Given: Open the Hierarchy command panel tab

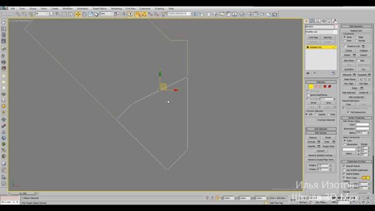Looking at the screenshot, I should click(x=318, y=21).
